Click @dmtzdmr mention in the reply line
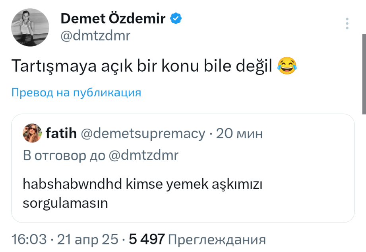The height and width of the screenshot is (252, 366). [x=143, y=155]
